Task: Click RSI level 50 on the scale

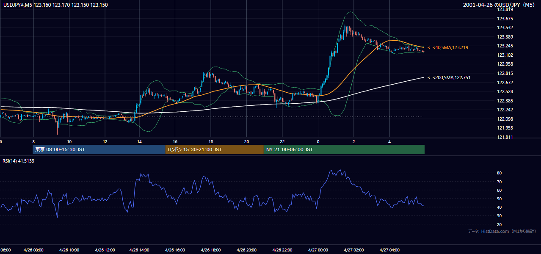Action: pos(500,199)
